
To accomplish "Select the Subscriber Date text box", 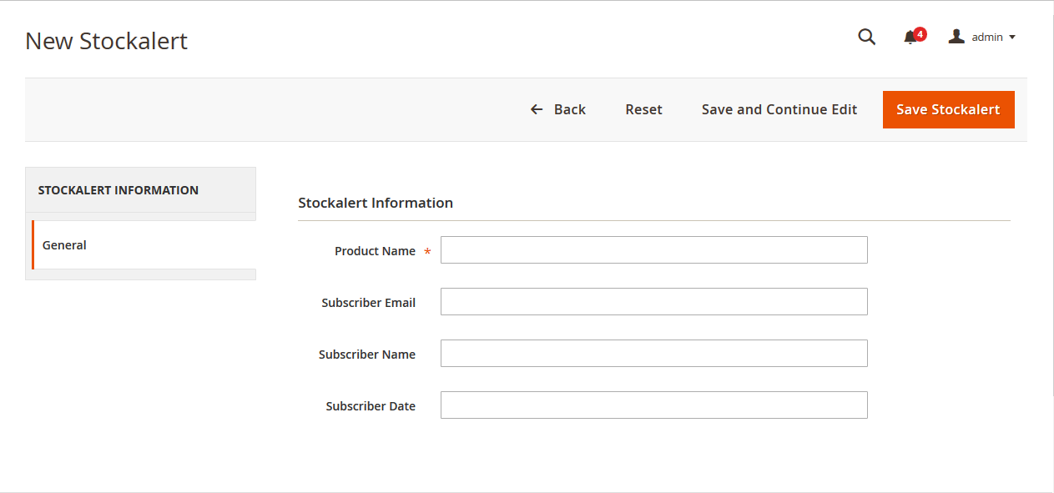I will (x=653, y=405).
